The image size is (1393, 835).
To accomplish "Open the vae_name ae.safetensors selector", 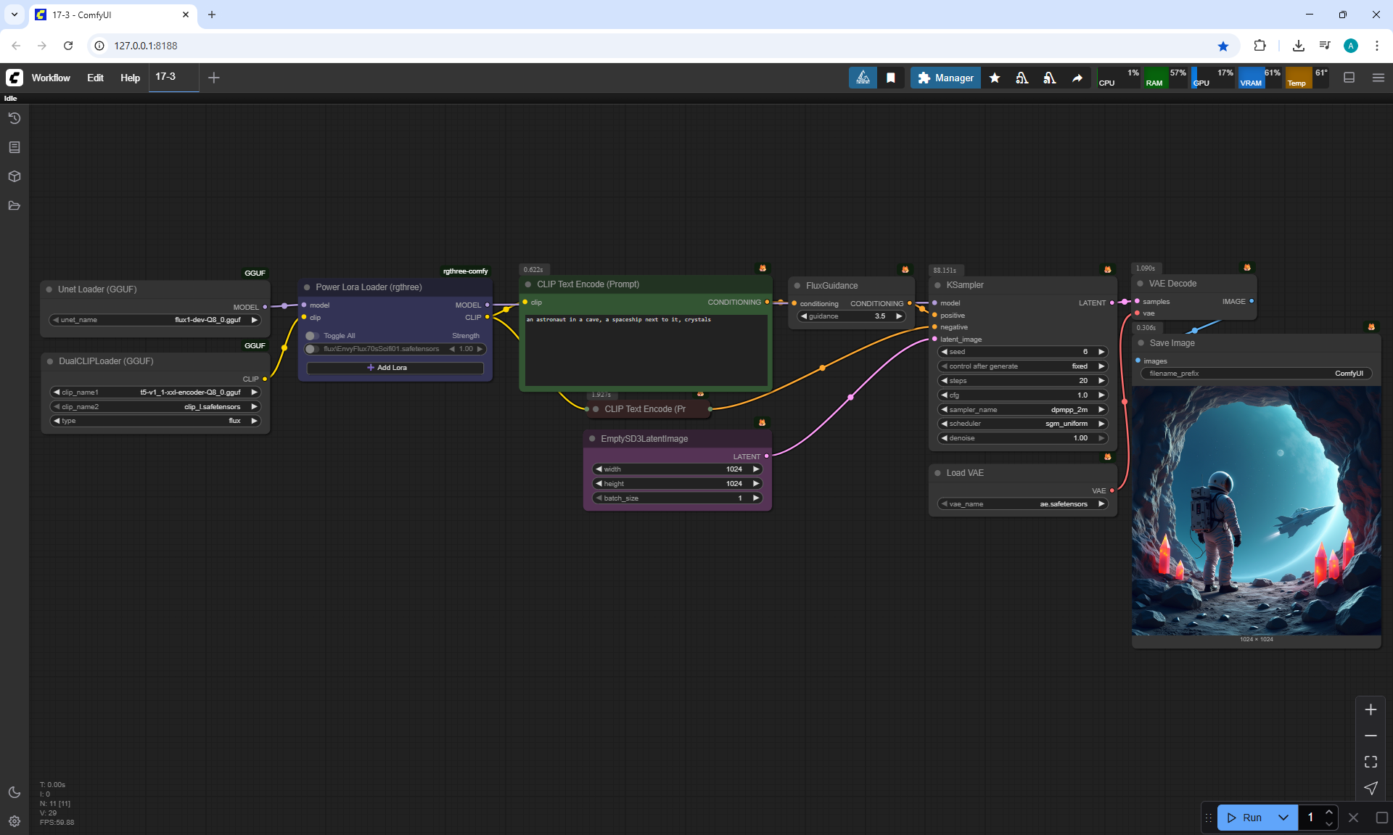I will click(1022, 504).
